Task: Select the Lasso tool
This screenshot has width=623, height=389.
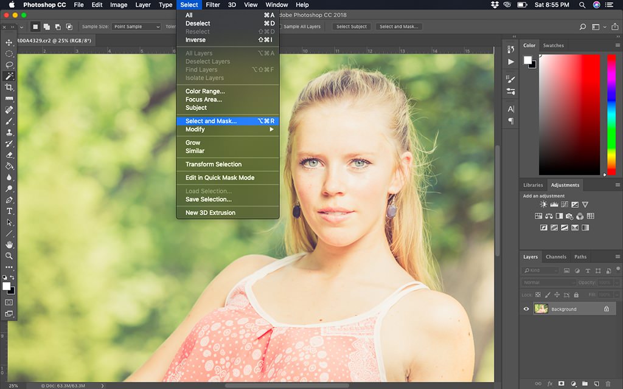Action: tap(9, 64)
